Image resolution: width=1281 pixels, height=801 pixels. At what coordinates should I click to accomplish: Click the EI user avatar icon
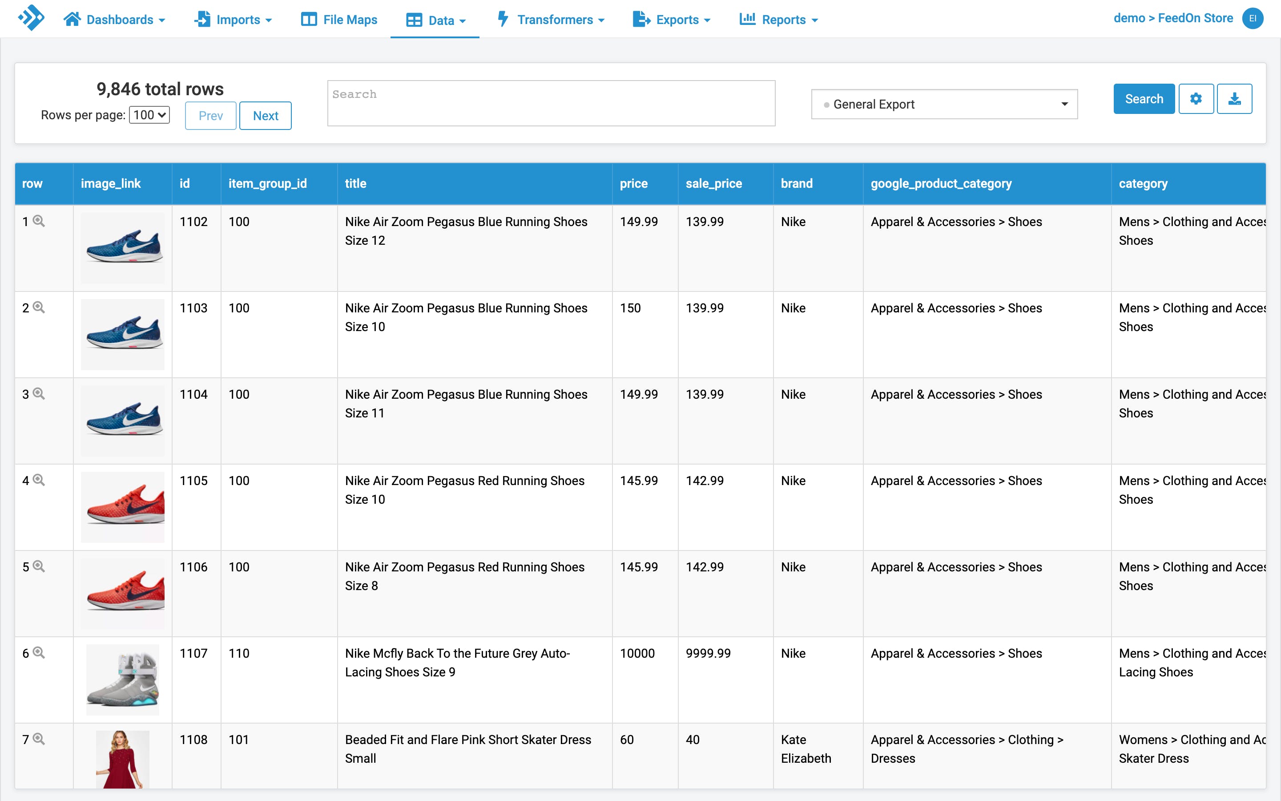pyautogui.click(x=1253, y=19)
